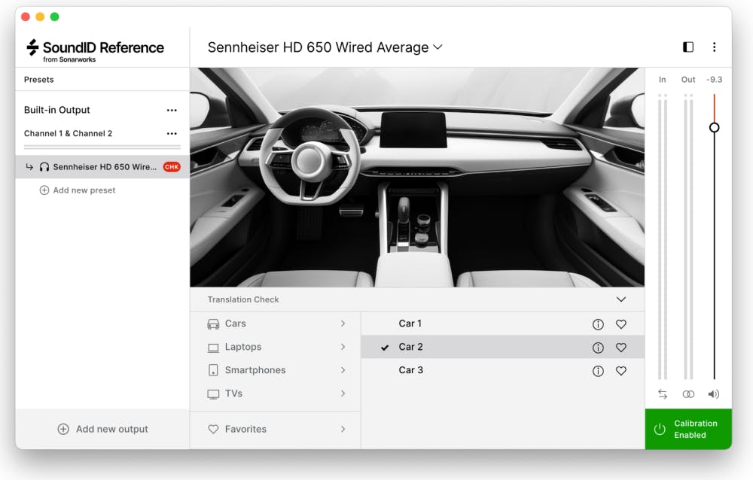The image size is (753, 480).
Task: Expand Favorites chevron arrow
Action: (343, 429)
